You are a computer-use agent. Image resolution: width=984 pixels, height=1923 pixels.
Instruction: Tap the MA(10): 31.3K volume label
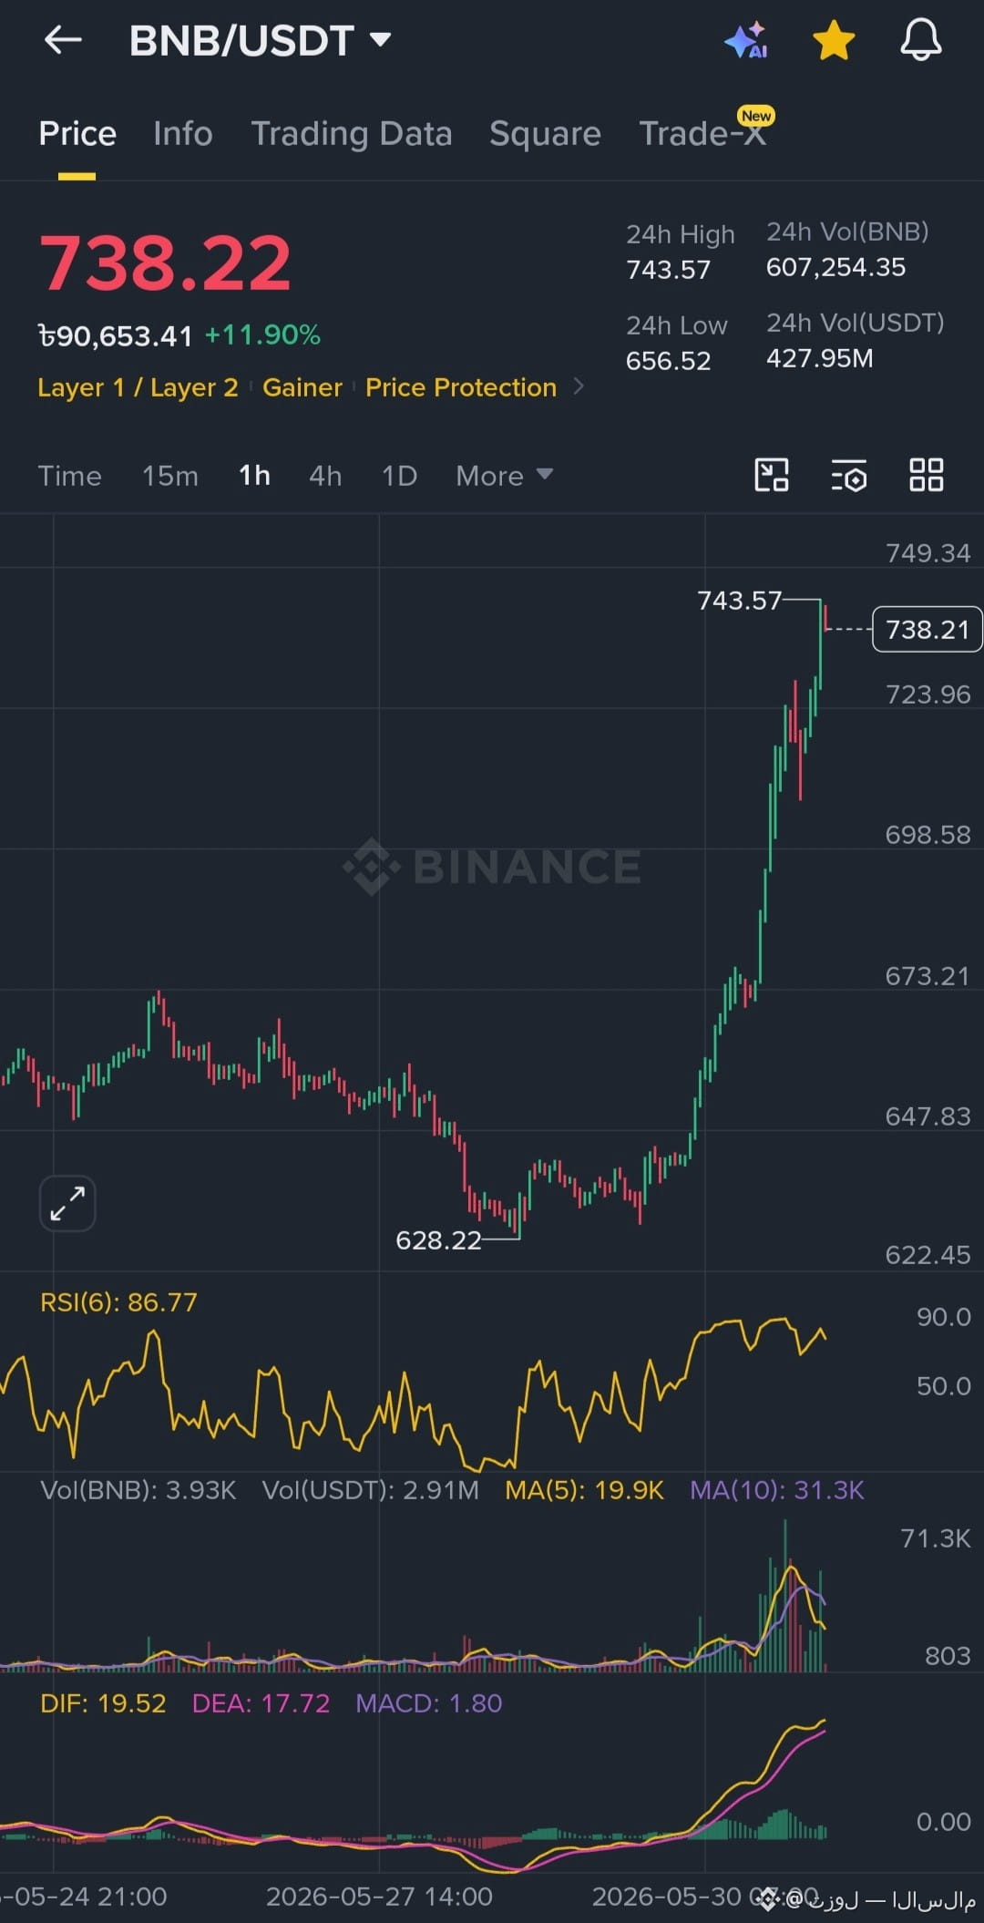click(777, 1490)
